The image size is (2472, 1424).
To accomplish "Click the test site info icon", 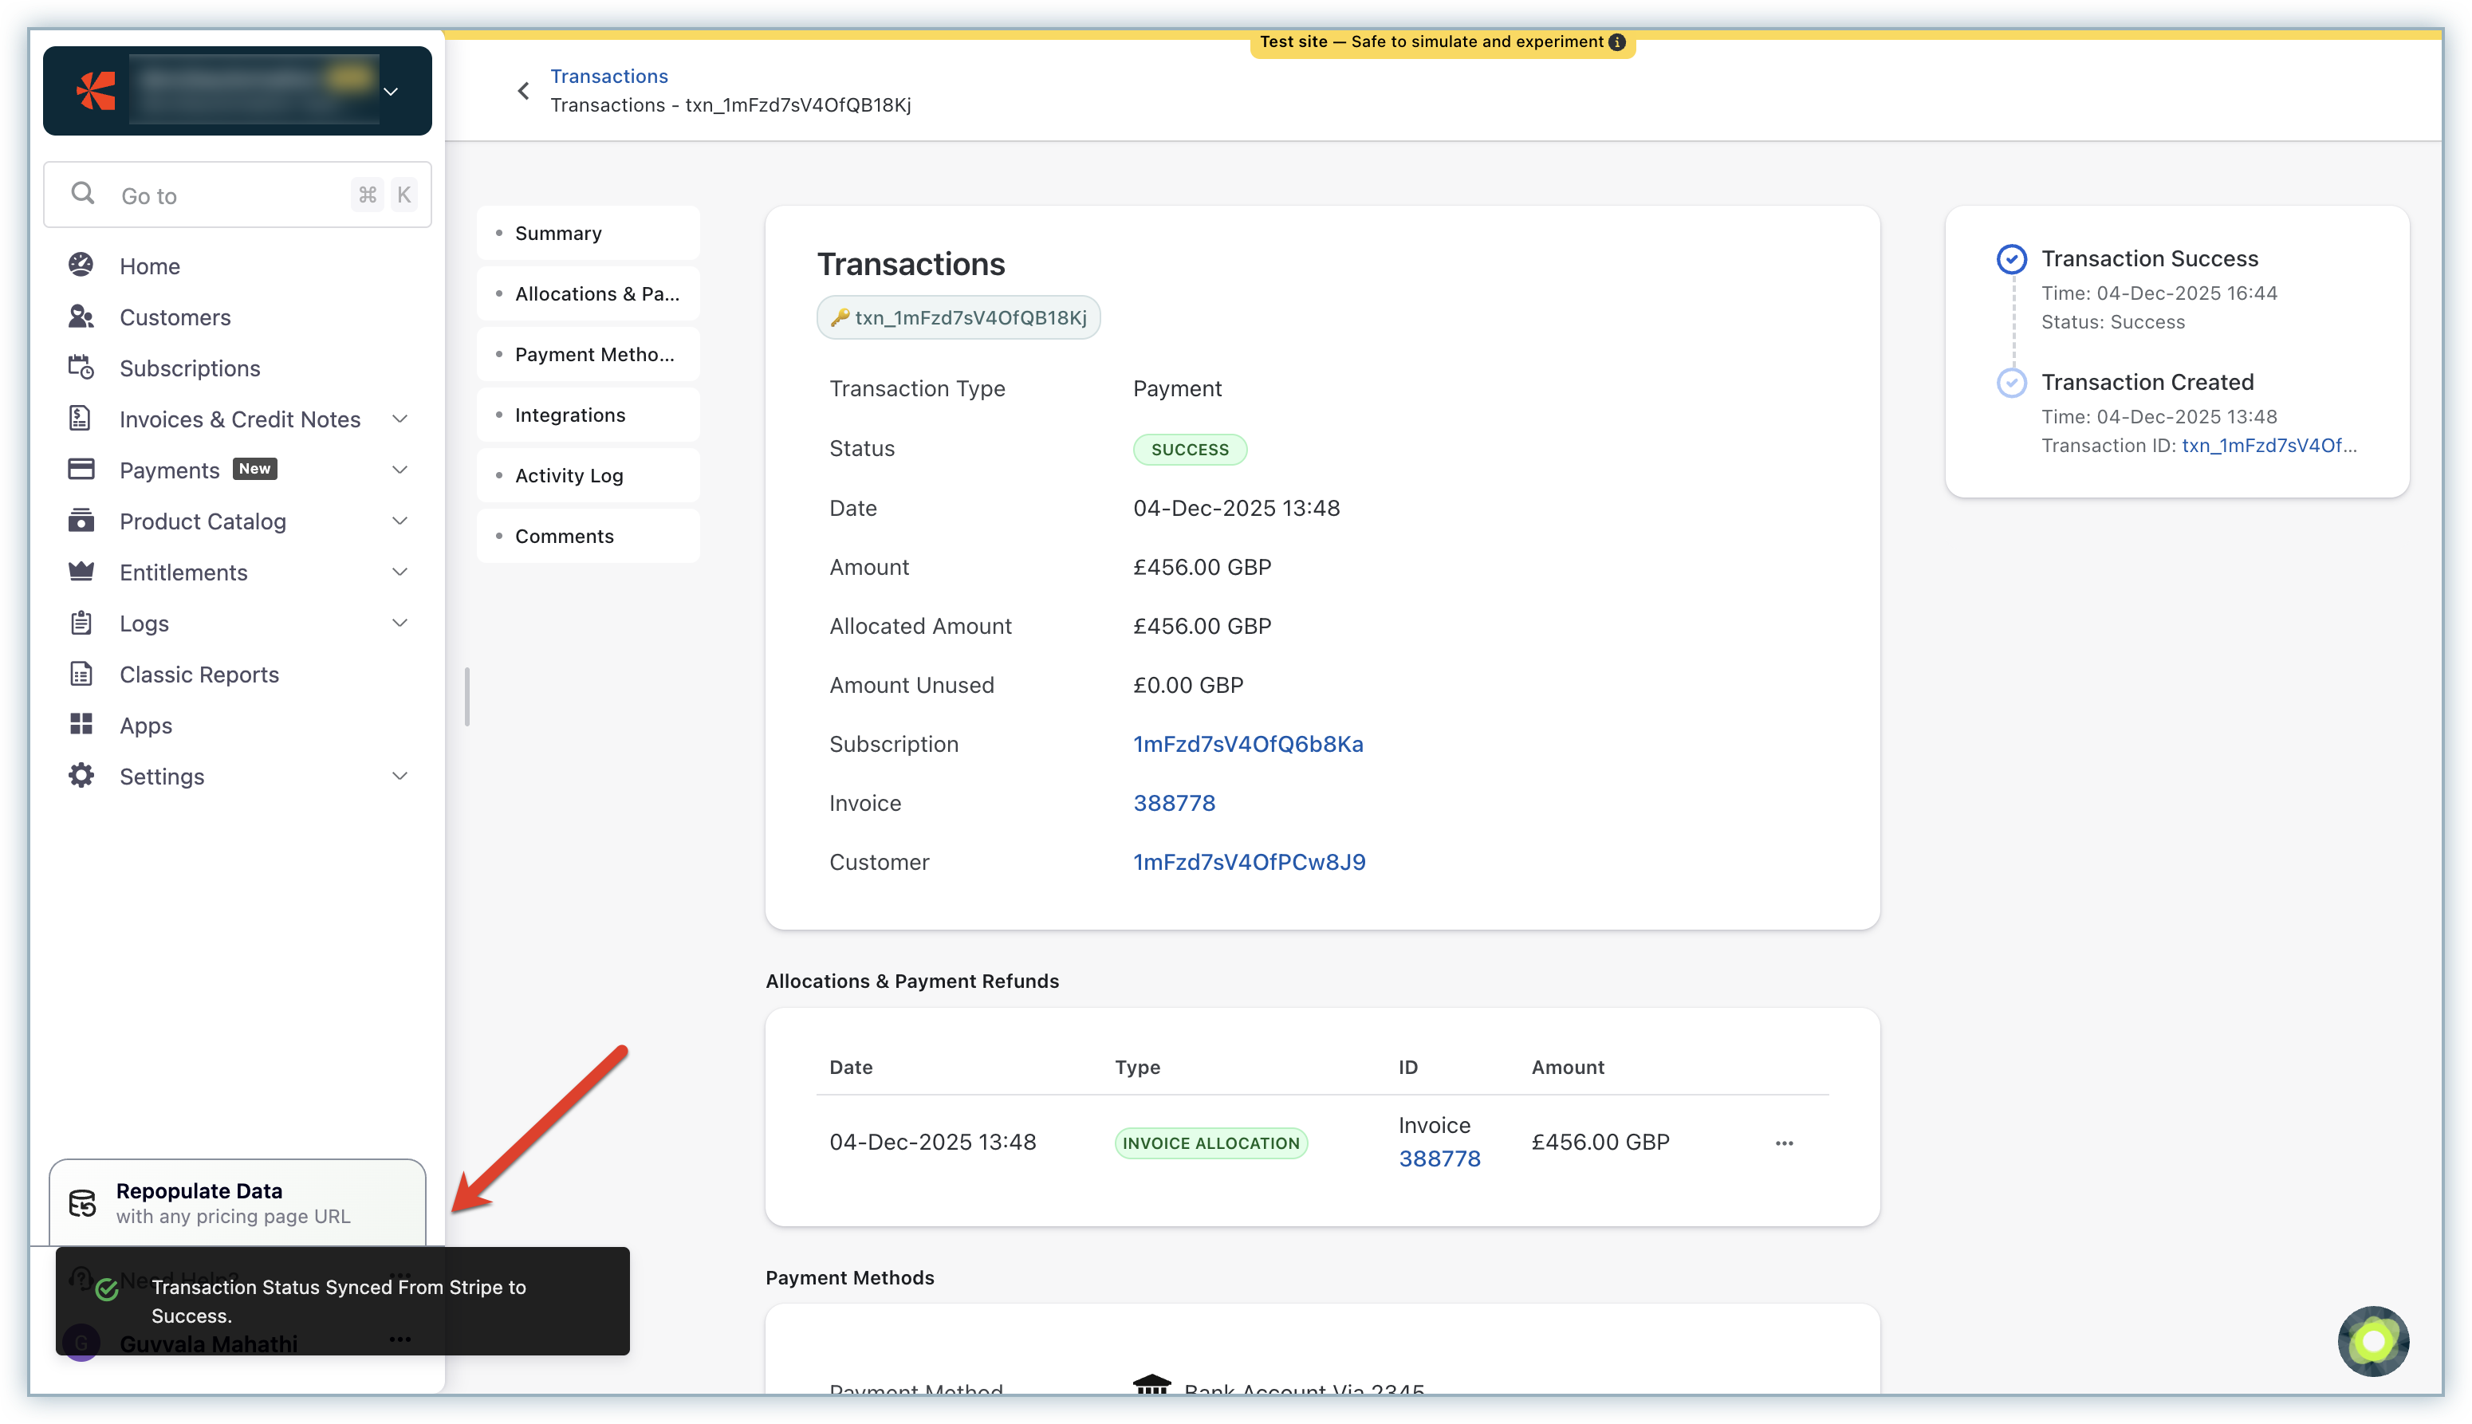I will pyautogui.click(x=1617, y=42).
